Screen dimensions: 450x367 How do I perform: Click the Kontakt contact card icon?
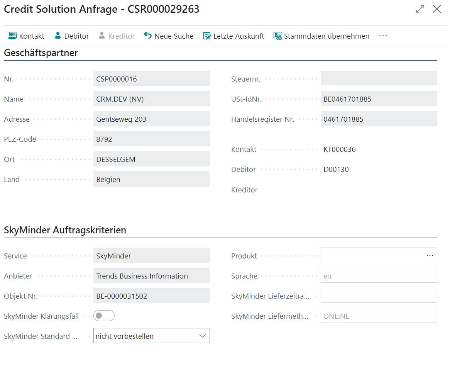12,36
